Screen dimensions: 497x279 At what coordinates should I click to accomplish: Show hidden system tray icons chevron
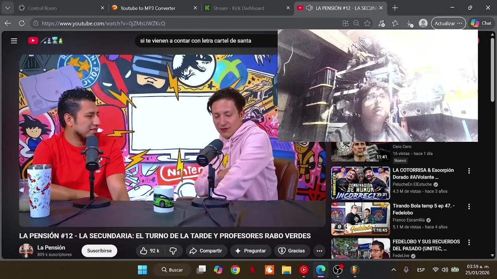[x=393, y=270]
